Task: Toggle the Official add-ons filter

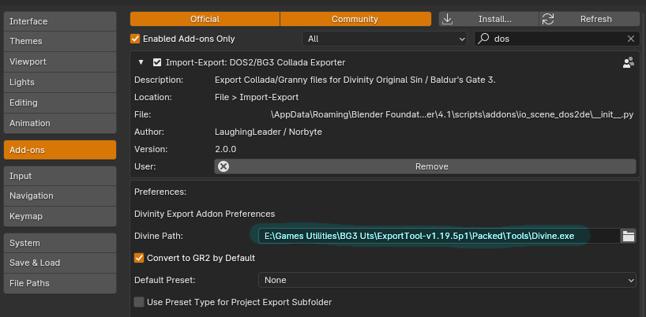Action: pos(205,19)
